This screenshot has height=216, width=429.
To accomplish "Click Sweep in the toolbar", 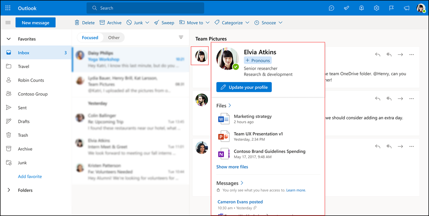I will pyautogui.click(x=164, y=23).
